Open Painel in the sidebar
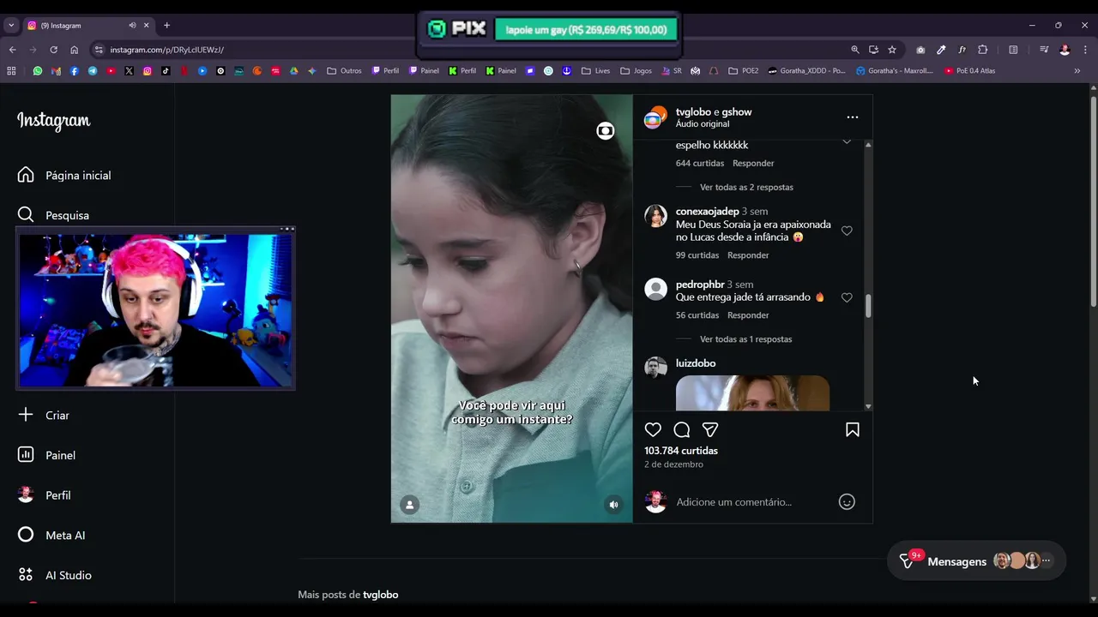 click(46, 455)
